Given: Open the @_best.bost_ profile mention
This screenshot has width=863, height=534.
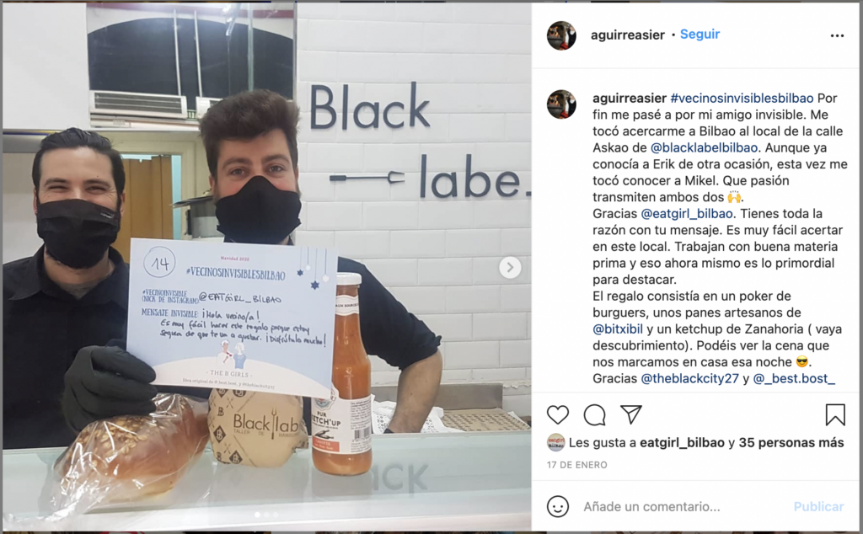Looking at the screenshot, I should (x=794, y=379).
